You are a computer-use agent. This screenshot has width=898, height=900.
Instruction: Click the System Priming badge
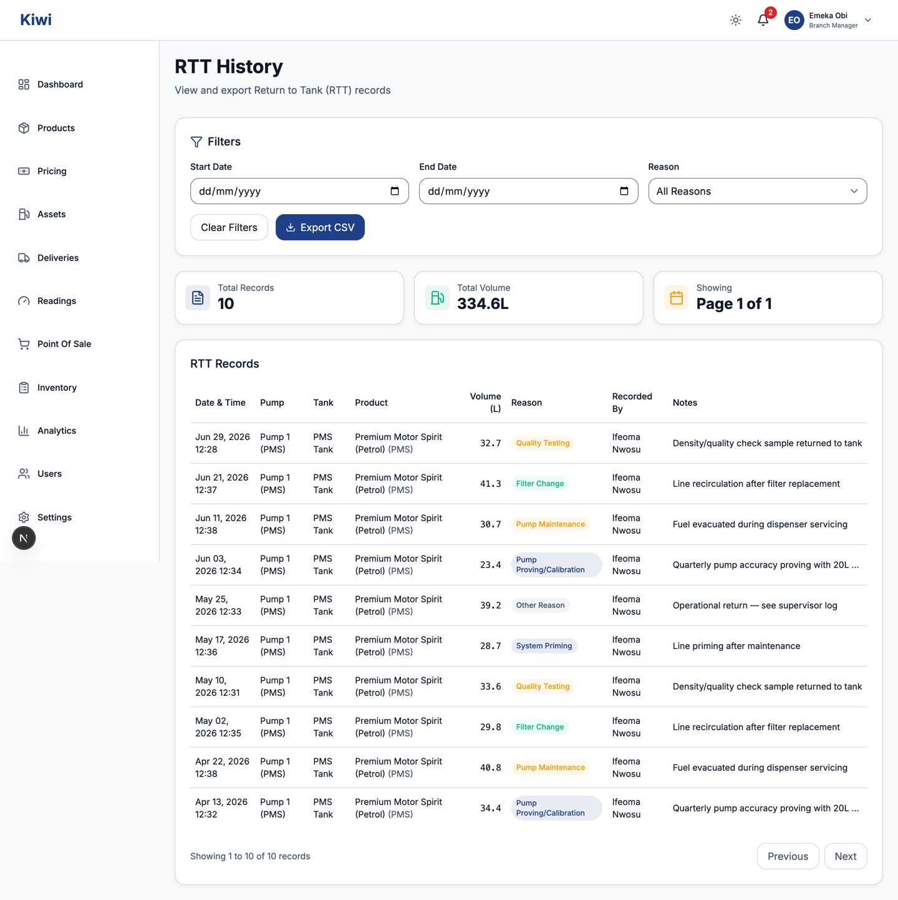tap(544, 646)
